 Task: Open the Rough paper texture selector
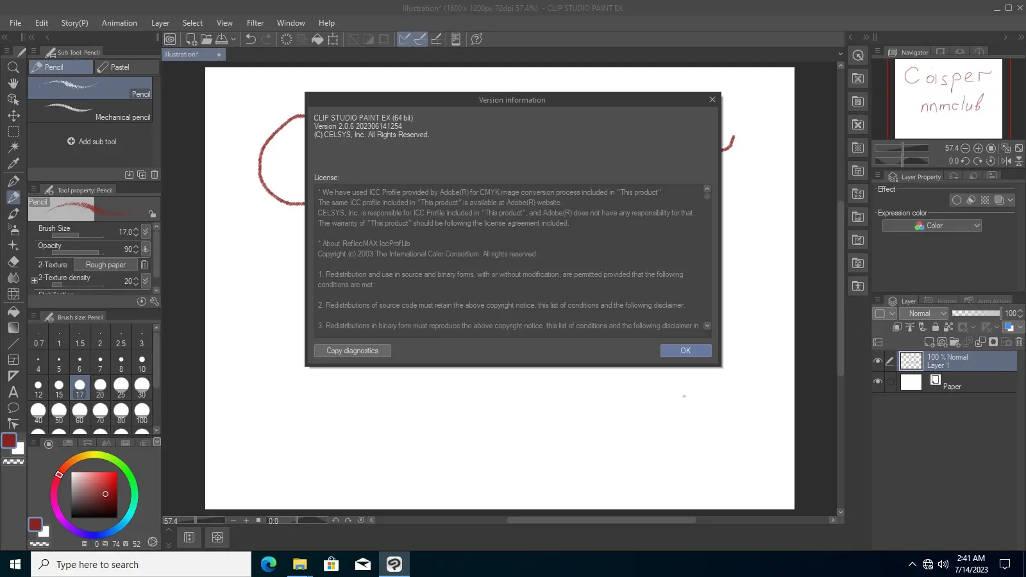coord(105,265)
